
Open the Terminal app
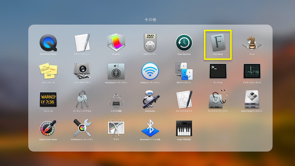point(218,71)
